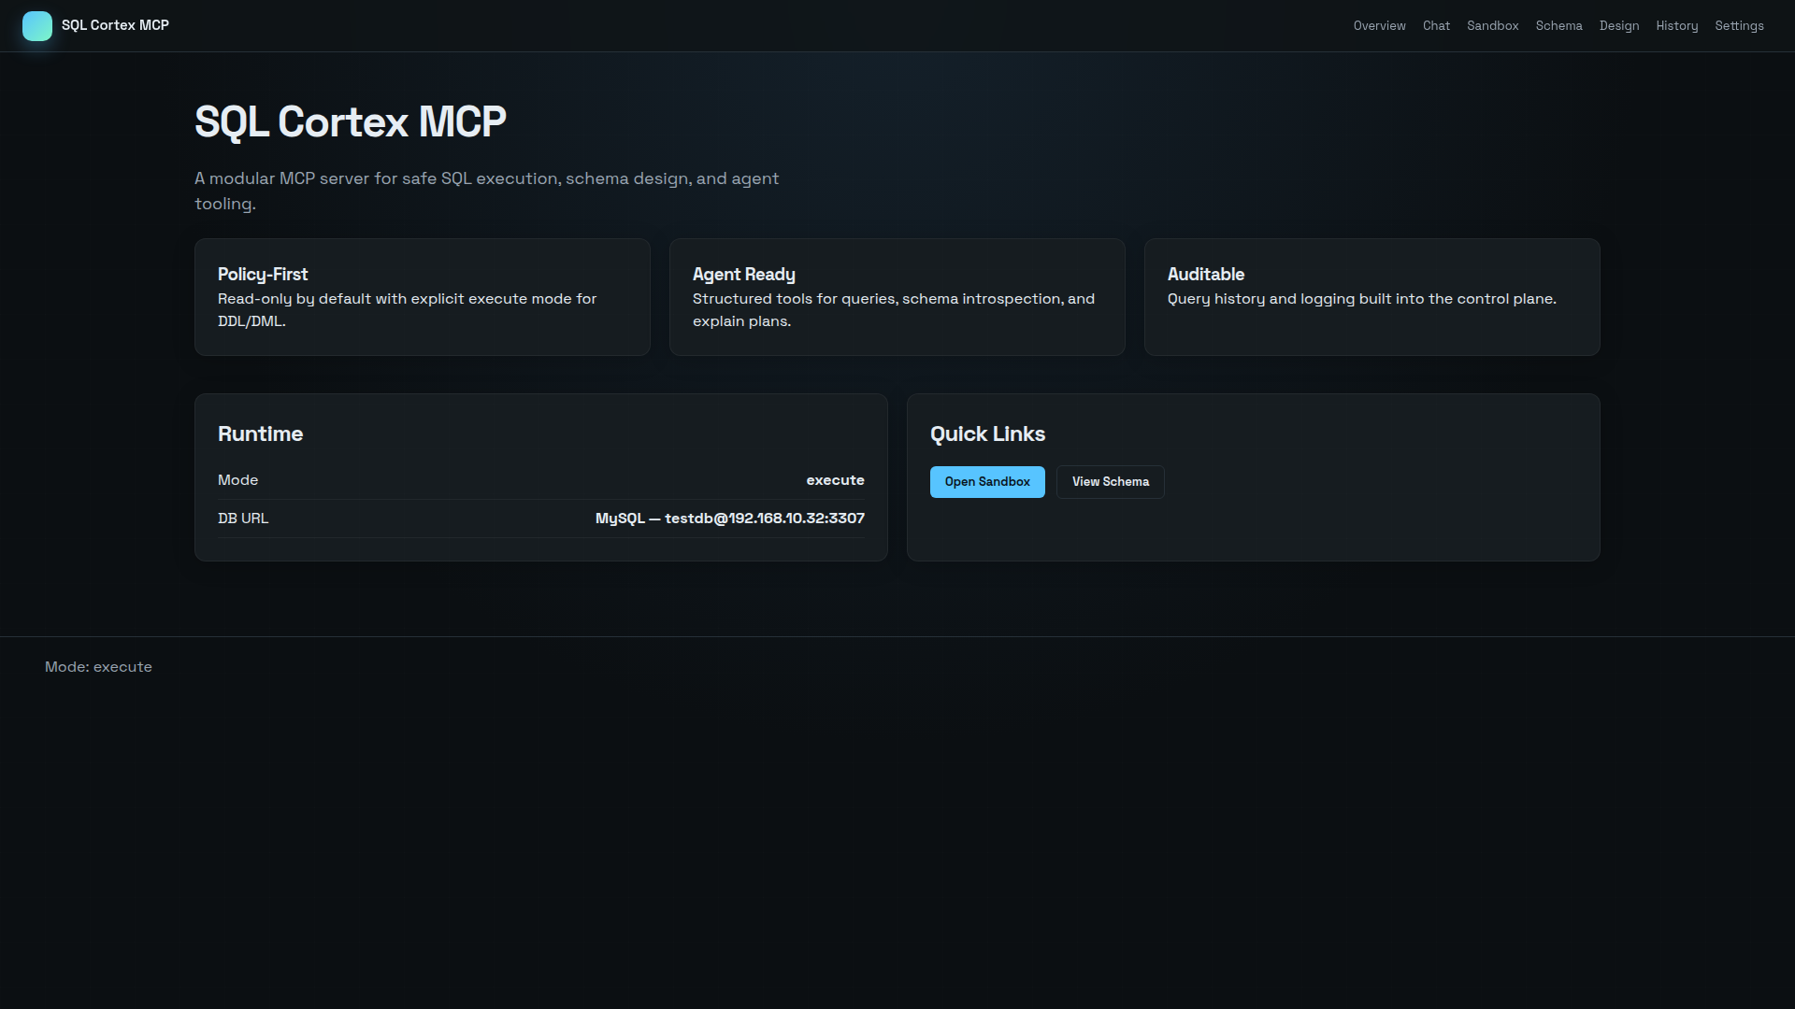
Task: Click the Open Sandbox button
Action: [987, 482]
